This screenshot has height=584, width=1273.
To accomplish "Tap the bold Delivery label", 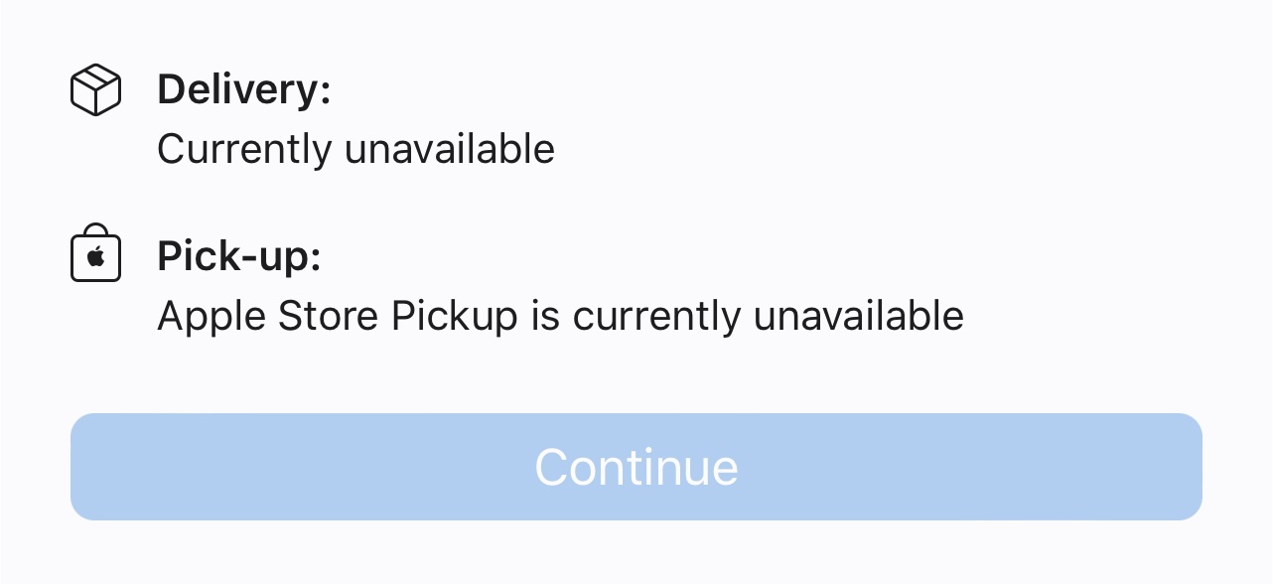I will click(x=243, y=90).
